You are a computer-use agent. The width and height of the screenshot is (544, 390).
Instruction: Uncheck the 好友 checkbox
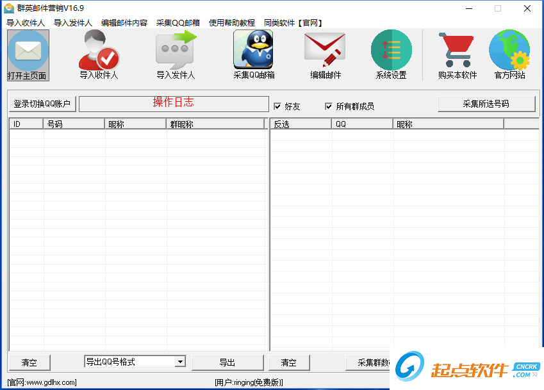click(x=278, y=106)
